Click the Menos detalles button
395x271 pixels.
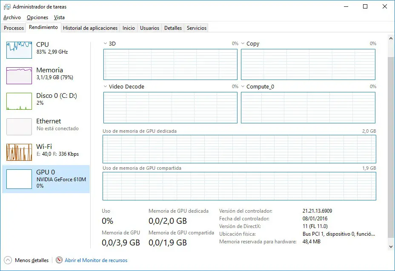(x=31, y=260)
